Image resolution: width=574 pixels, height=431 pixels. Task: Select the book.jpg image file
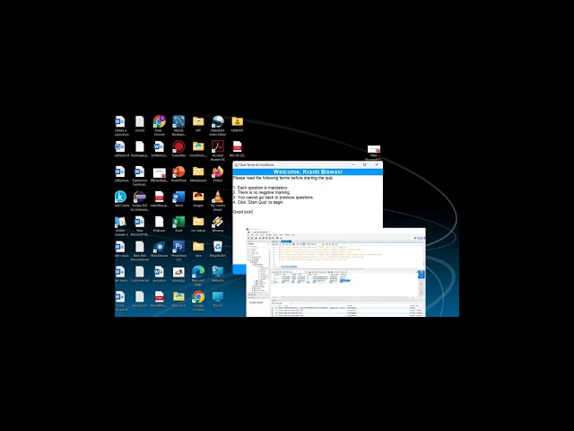click(178, 274)
